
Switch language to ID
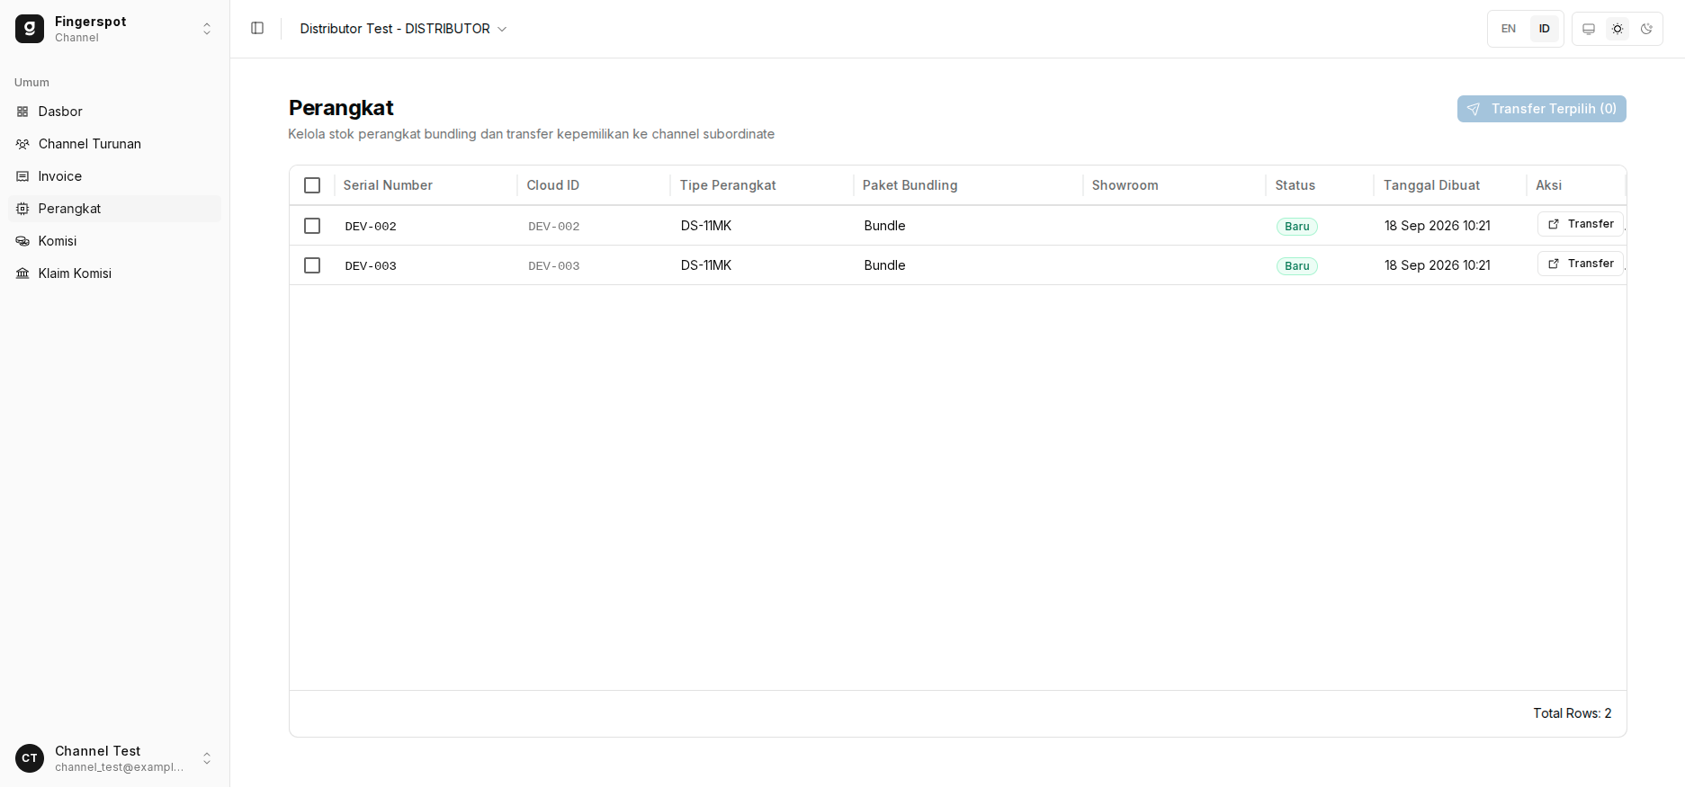(1545, 29)
